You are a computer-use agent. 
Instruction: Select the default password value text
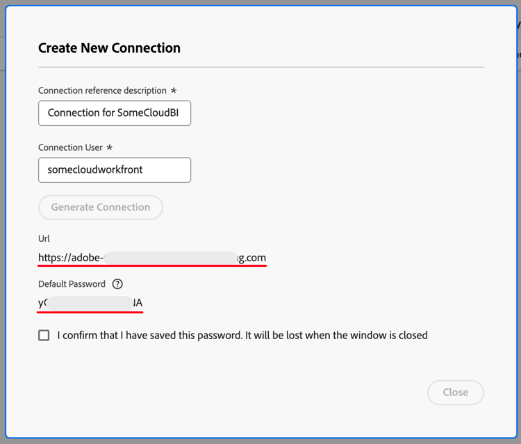[90, 303]
